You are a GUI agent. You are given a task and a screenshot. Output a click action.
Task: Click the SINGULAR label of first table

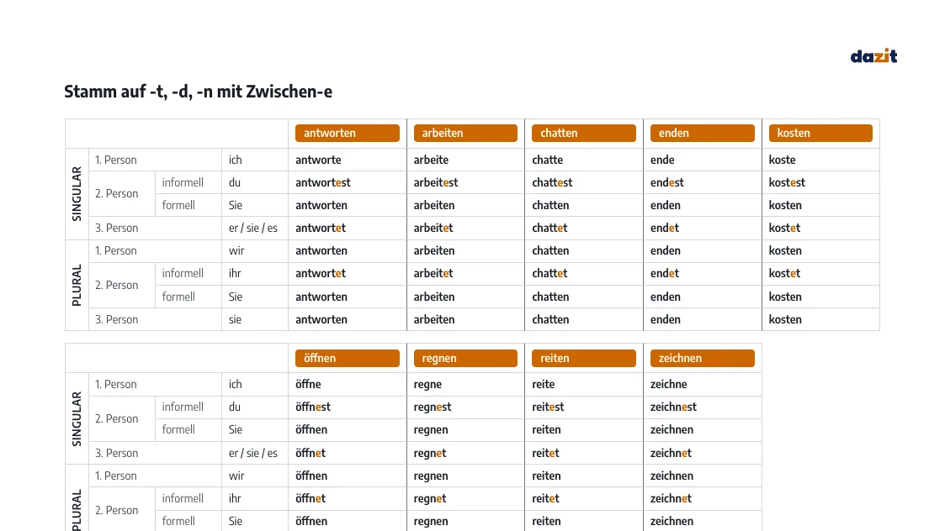tap(77, 194)
